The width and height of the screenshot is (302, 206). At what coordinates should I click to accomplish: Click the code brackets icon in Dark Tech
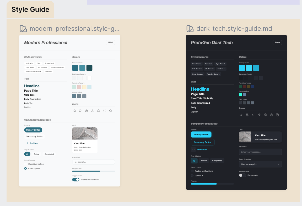tap(241, 115)
